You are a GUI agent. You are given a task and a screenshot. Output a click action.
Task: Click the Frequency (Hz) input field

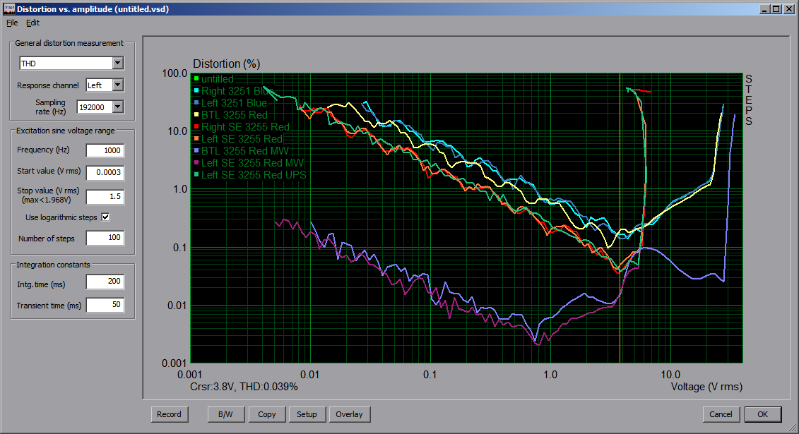pyautogui.click(x=105, y=150)
